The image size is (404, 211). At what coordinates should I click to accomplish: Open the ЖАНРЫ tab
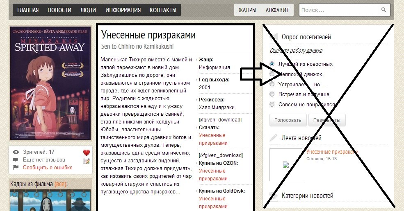pos(247,10)
